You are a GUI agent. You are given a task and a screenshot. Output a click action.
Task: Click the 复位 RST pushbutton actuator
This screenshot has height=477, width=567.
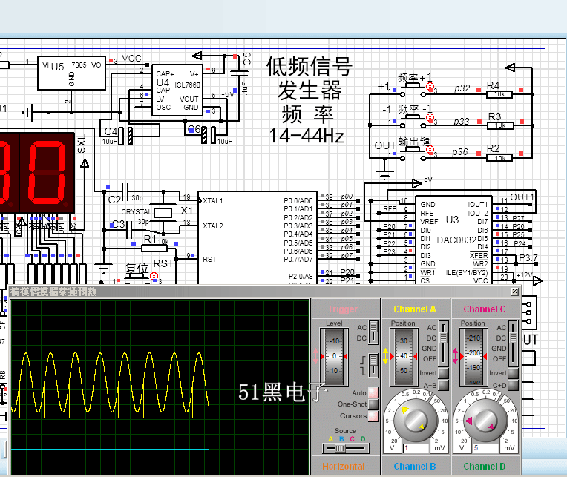coord(154,277)
